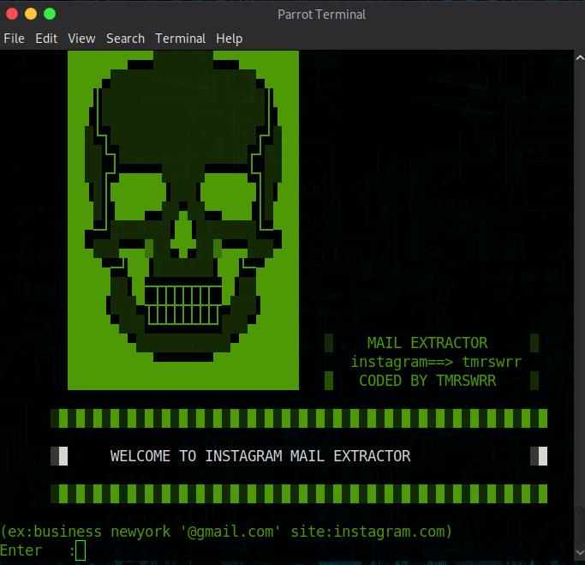
Task: Click the example query line with '@gmail.com'
Action: 226,532
